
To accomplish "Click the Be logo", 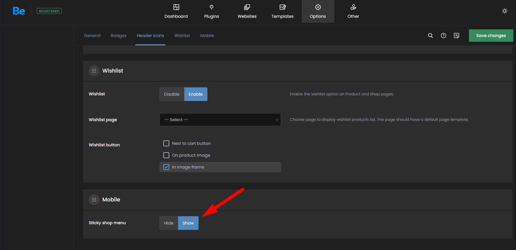I will (19, 11).
